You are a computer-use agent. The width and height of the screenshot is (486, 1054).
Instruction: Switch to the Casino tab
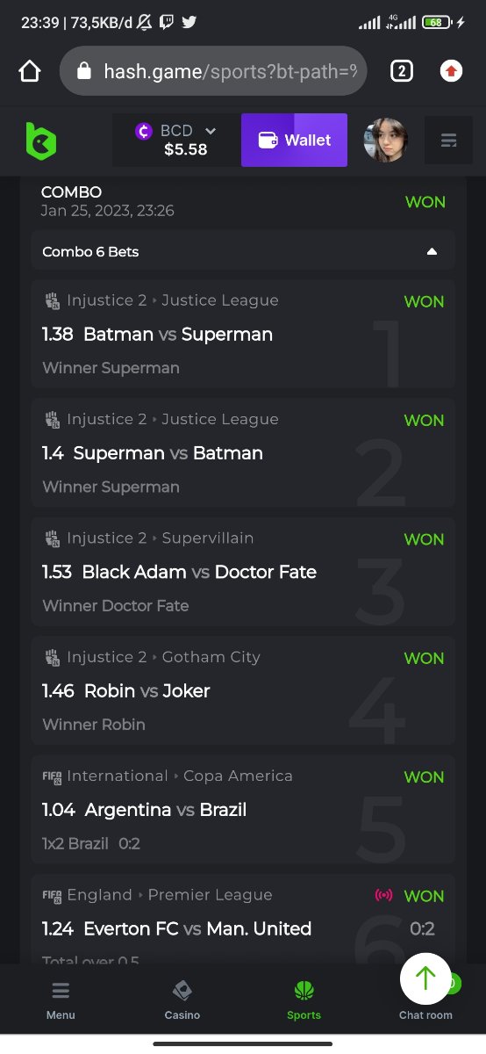tap(182, 1000)
